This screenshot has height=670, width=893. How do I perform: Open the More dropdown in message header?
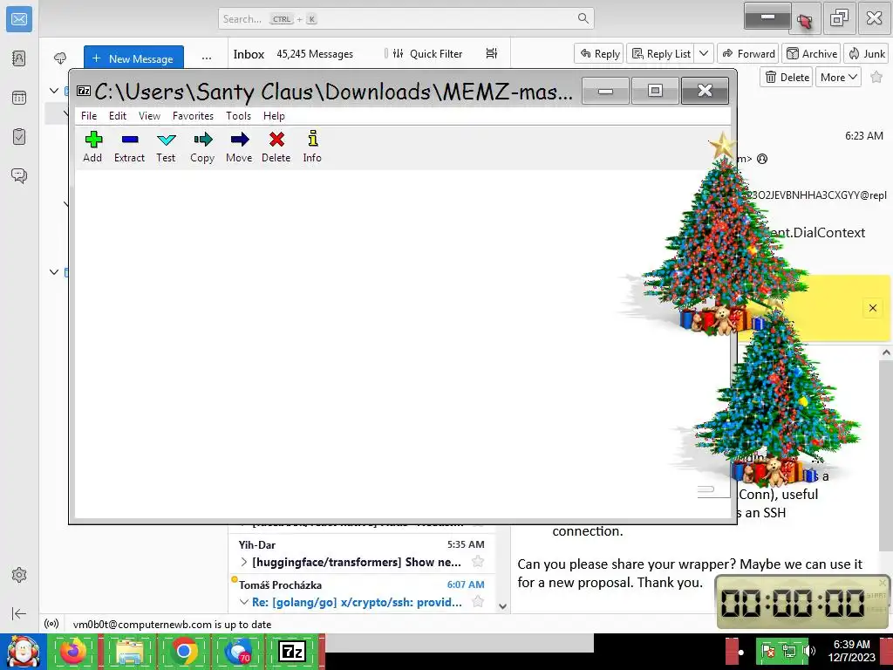click(x=838, y=77)
